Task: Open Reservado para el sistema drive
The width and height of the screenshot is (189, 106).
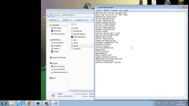Action: [x=61, y=72]
